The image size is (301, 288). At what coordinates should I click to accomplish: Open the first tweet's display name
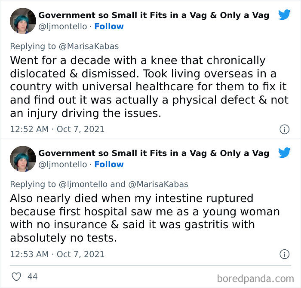point(154,15)
